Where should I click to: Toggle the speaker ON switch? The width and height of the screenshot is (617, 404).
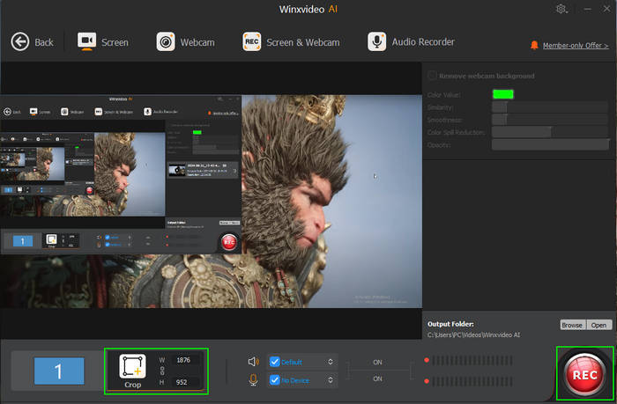377,362
